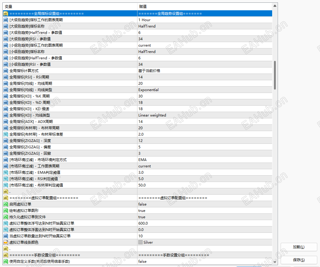Click boolean icon beside 使用自定义手数

point(5,262)
